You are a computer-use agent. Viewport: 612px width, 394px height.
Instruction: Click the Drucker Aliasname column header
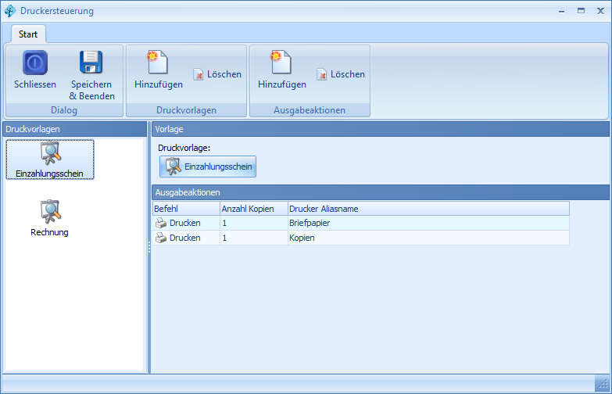[x=428, y=209]
